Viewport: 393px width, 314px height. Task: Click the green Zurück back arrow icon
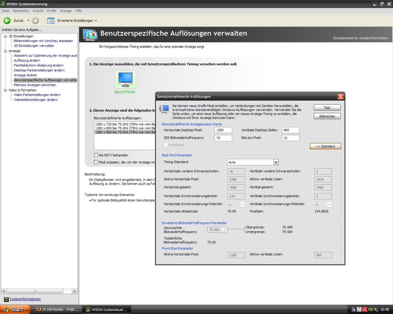pos(7,21)
